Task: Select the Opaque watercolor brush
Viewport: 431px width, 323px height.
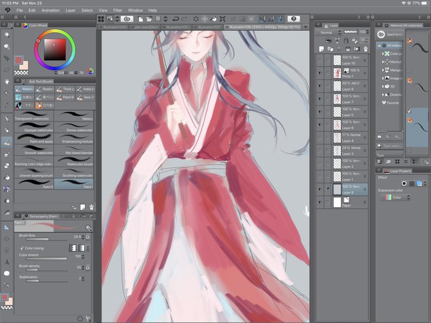Action: tap(34, 127)
